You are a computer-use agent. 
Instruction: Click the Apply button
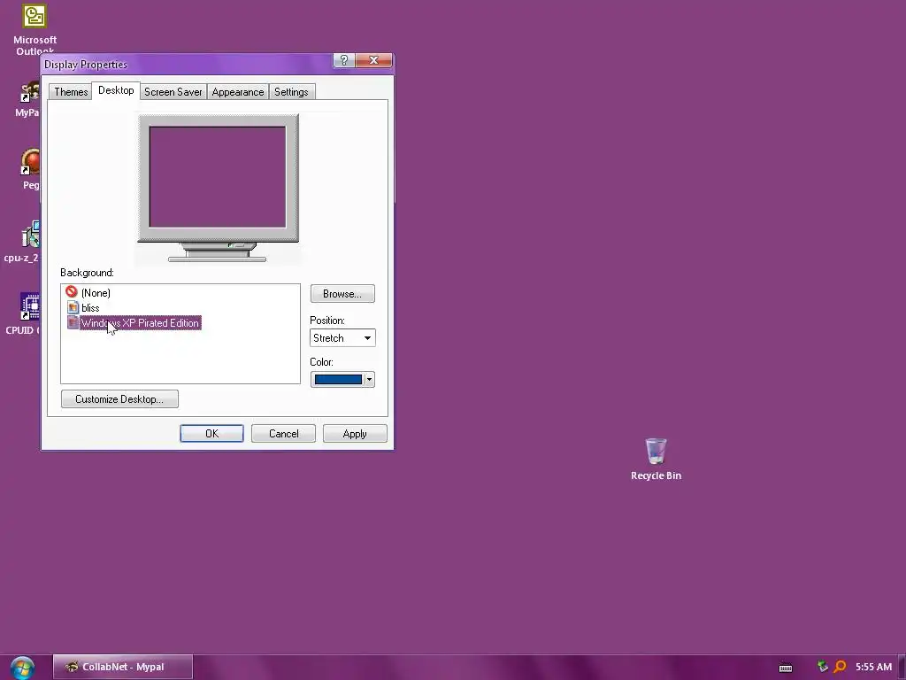(x=355, y=434)
